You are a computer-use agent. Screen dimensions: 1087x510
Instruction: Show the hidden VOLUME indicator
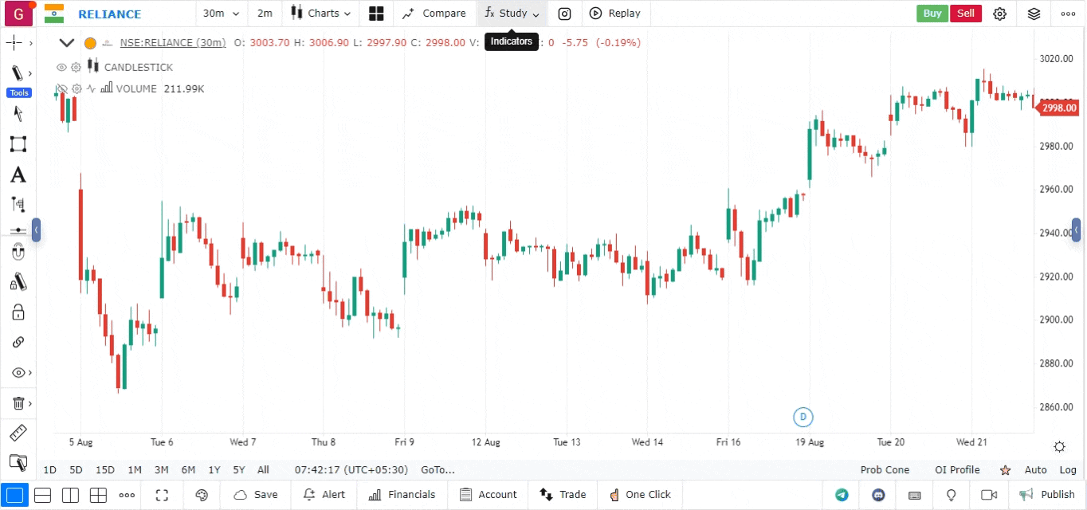click(61, 88)
